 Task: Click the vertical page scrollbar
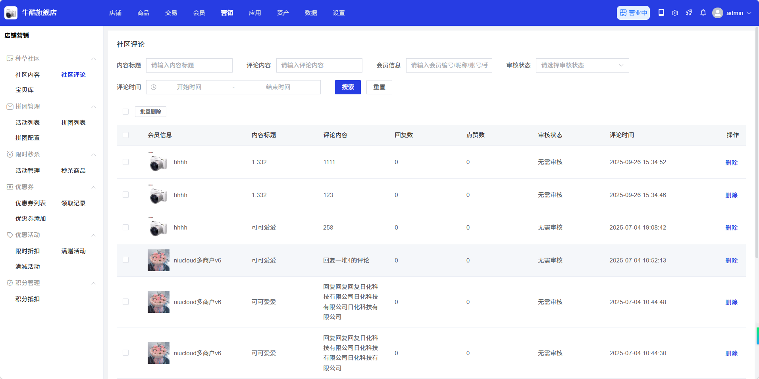pyautogui.click(x=757, y=143)
